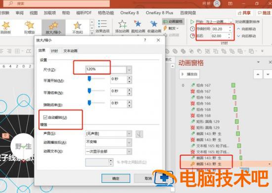Click the 延迟 delay spinner arrows
Viewport: 272px width, 193px height.
tap(229, 36)
